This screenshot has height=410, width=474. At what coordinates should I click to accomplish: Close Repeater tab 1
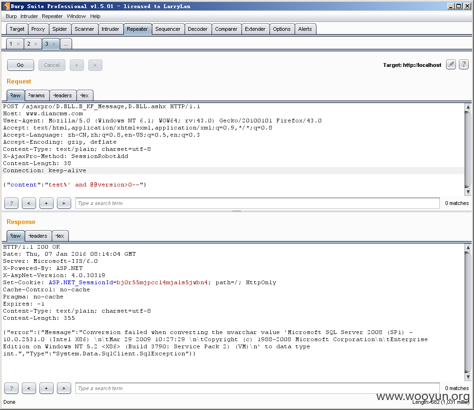point(18,44)
